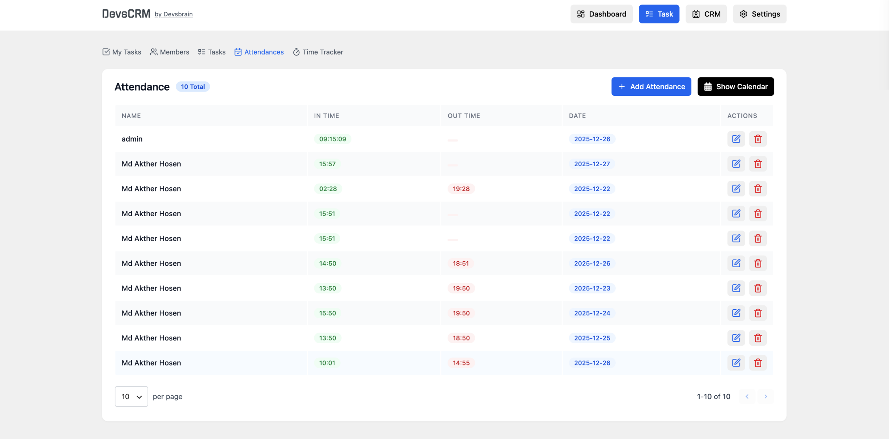Open the per page count dropdown
Viewport: 889px width, 439px height.
coord(131,396)
